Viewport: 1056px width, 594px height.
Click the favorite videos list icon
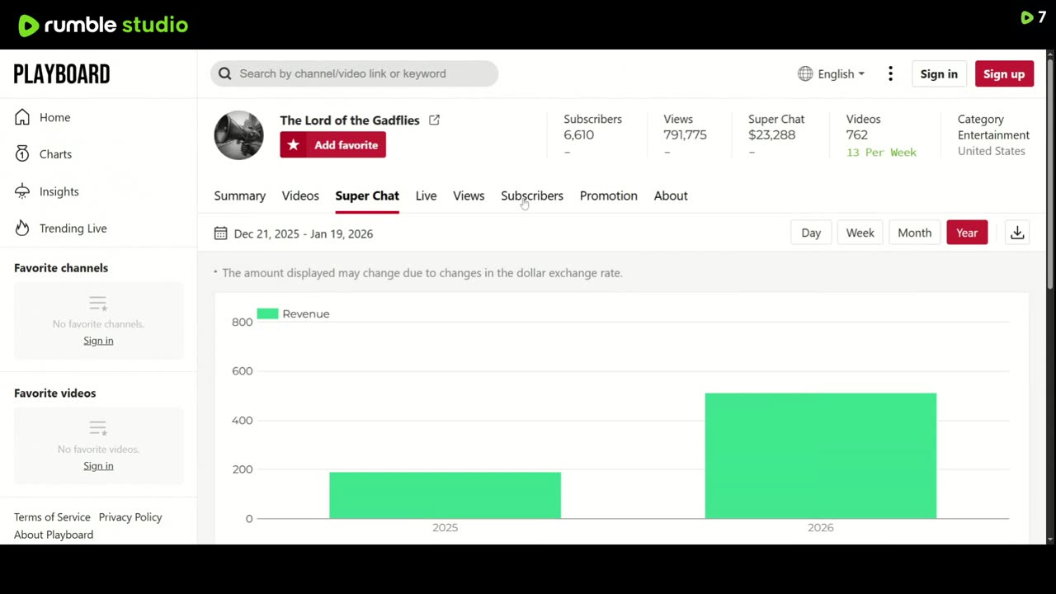(98, 429)
